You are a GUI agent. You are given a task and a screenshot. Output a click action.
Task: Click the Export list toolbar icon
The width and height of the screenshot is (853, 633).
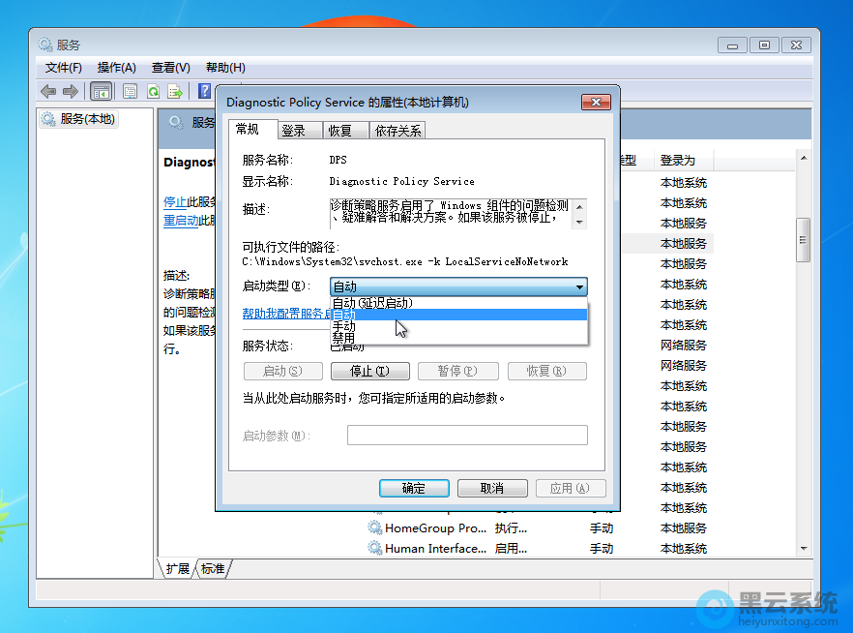click(x=175, y=91)
